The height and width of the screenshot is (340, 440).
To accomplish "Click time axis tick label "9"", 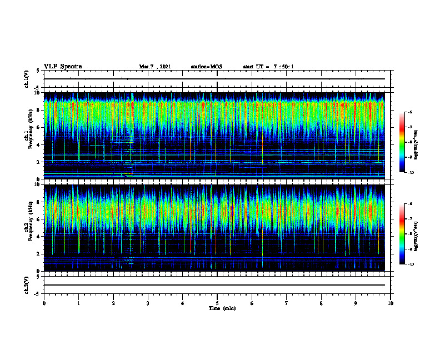I will pos(356,303).
